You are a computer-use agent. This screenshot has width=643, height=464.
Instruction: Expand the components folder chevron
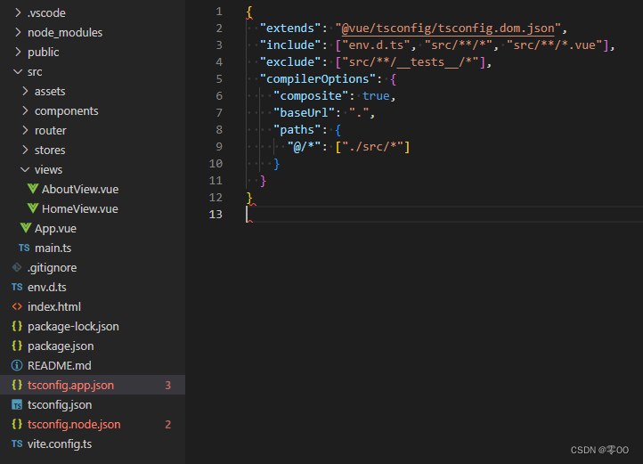(x=25, y=110)
